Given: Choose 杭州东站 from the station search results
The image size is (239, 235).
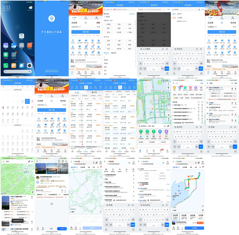Looking at the screenshot, I should tap(180, 18).
